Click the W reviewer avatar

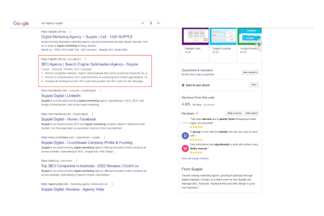(185, 148)
